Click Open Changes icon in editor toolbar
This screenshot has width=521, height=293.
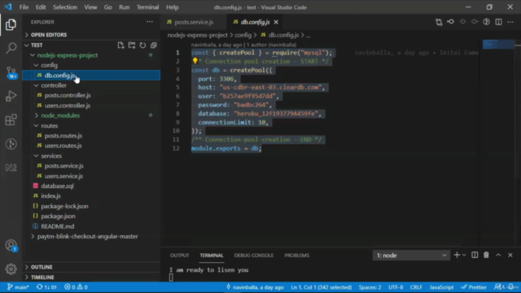pos(439,22)
